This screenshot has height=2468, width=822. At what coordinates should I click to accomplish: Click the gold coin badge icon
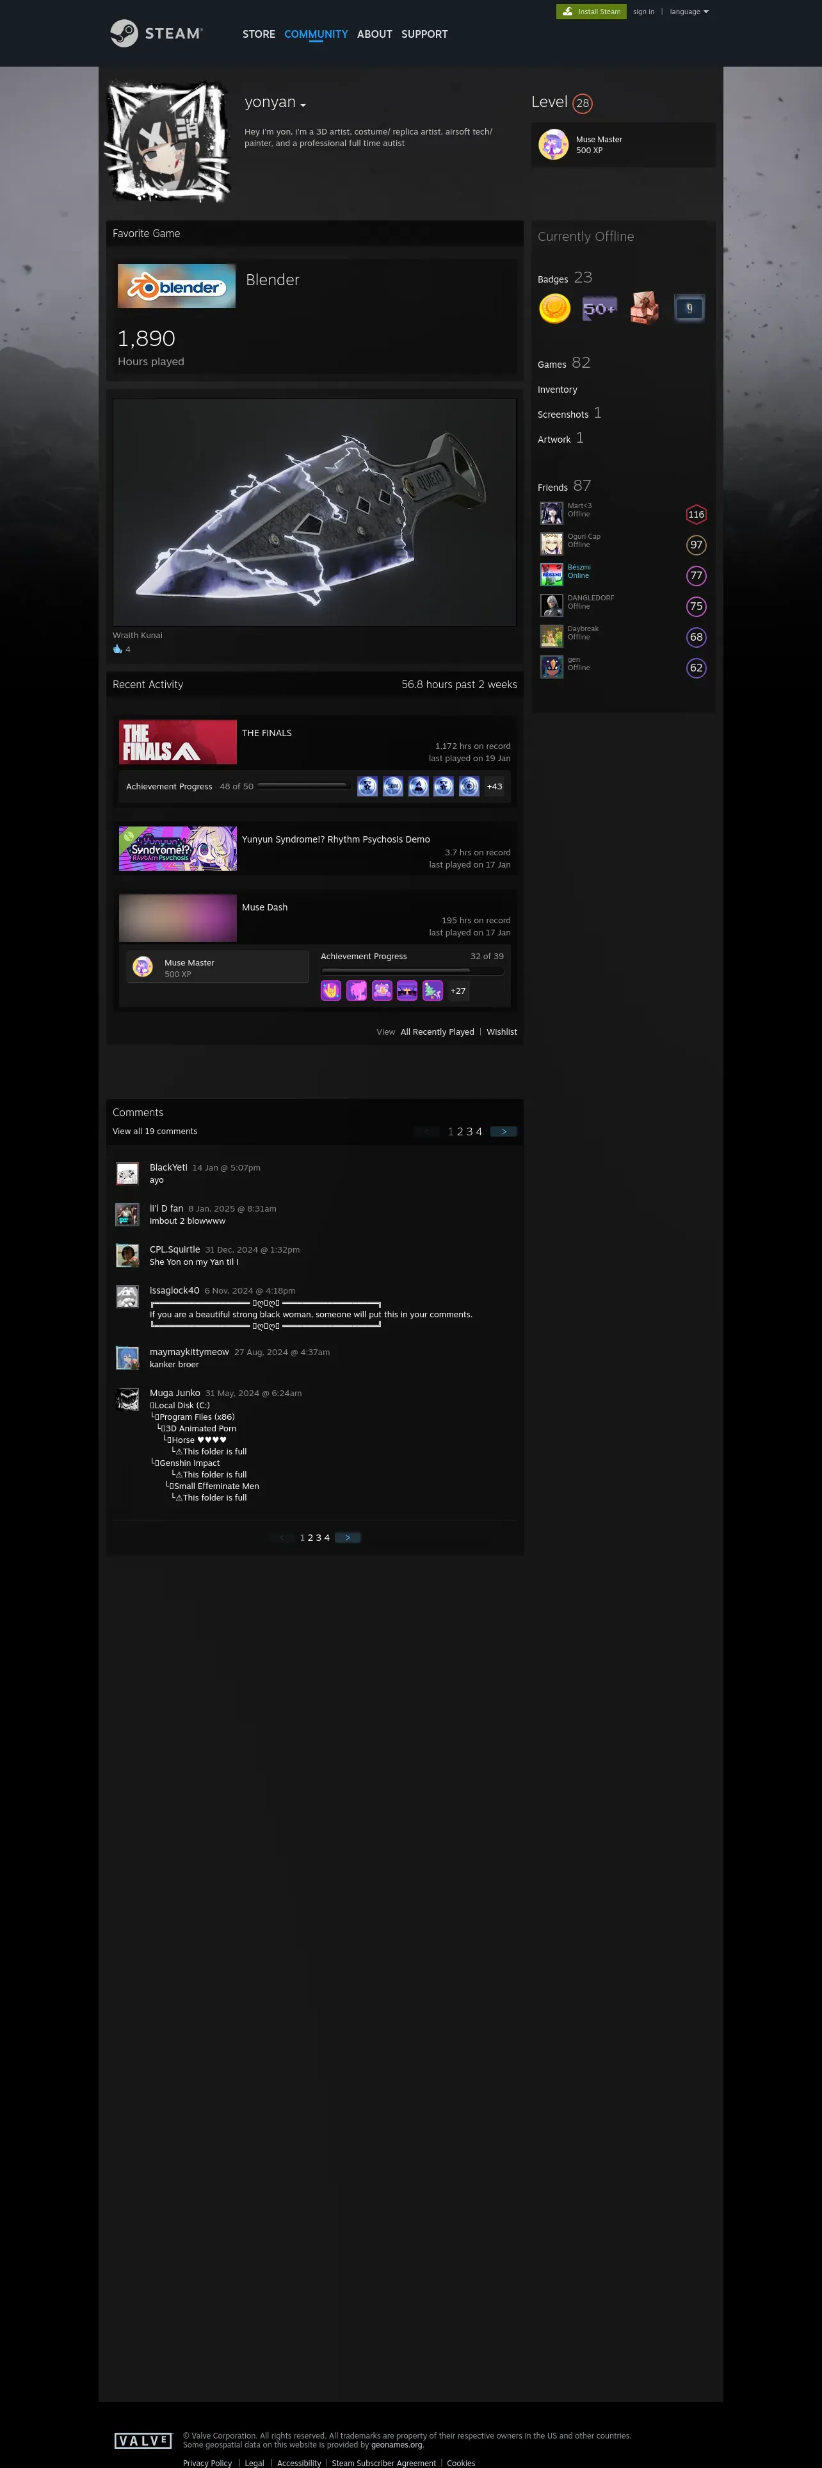555,309
